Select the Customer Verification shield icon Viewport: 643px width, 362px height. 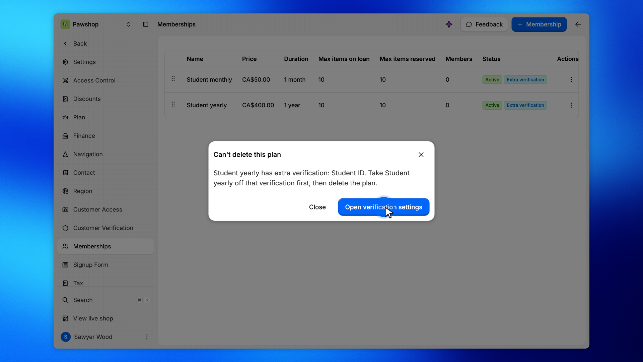click(65, 228)
